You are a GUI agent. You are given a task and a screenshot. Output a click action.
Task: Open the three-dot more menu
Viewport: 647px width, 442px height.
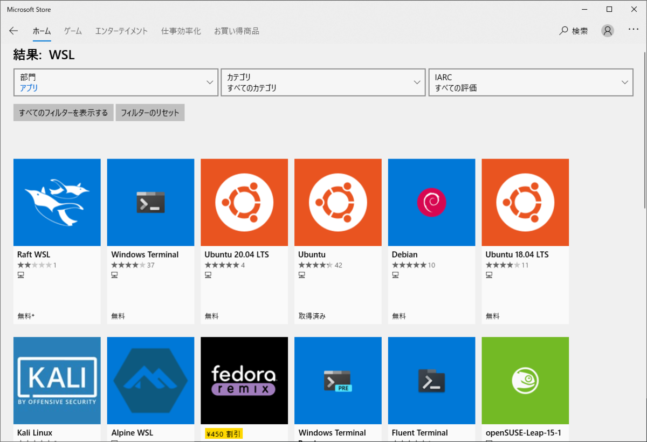click(x=634, y=30)
